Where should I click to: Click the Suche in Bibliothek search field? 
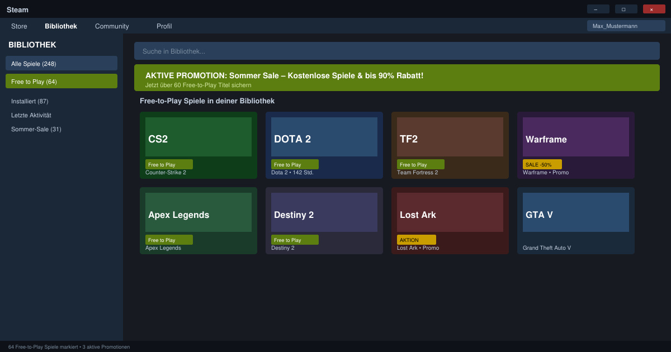click(397, 51)
